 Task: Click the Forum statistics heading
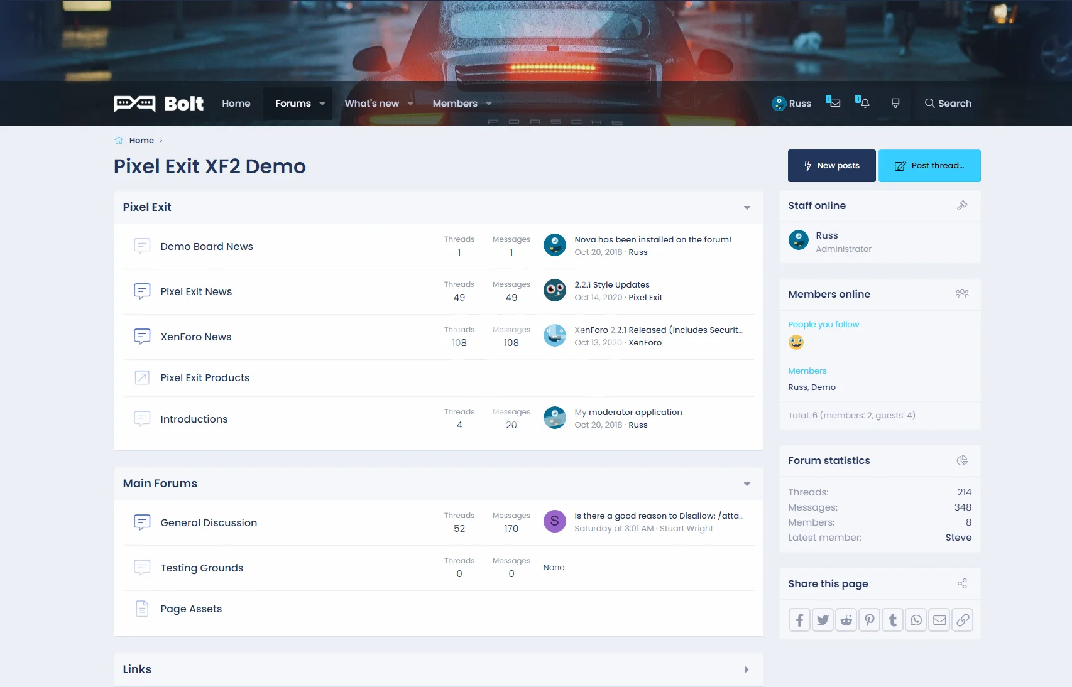829,461
